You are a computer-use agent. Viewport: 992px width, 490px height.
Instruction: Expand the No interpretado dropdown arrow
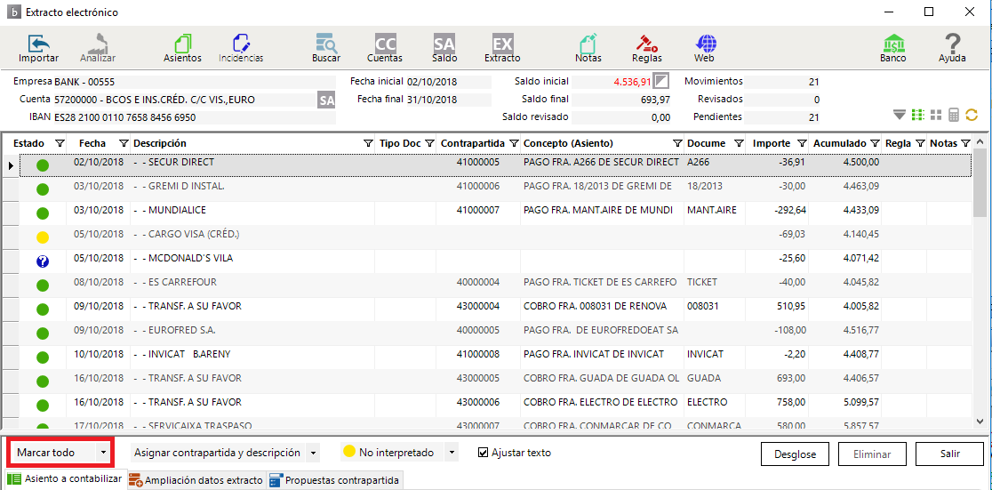[451, 453]
